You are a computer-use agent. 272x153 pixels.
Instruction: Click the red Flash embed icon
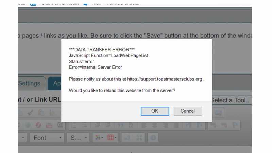point(38,125)
